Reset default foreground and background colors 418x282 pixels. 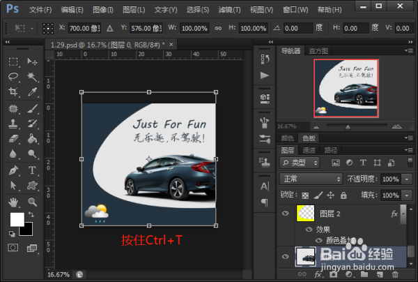[x=12, y=234]
